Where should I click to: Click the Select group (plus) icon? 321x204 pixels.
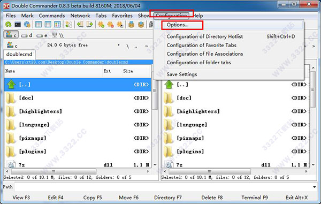(101, 25)
